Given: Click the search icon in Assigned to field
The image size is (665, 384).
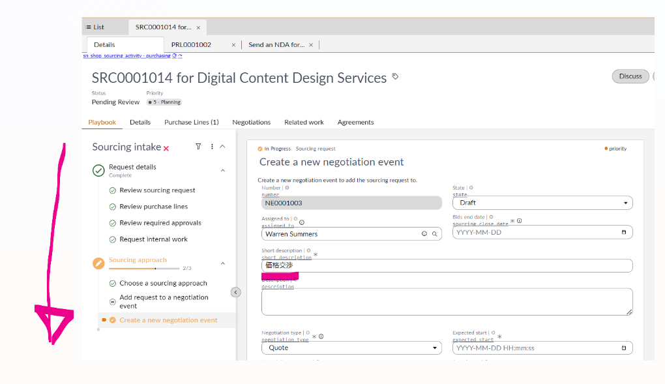Looking at the screenshot, I should 435,233.
